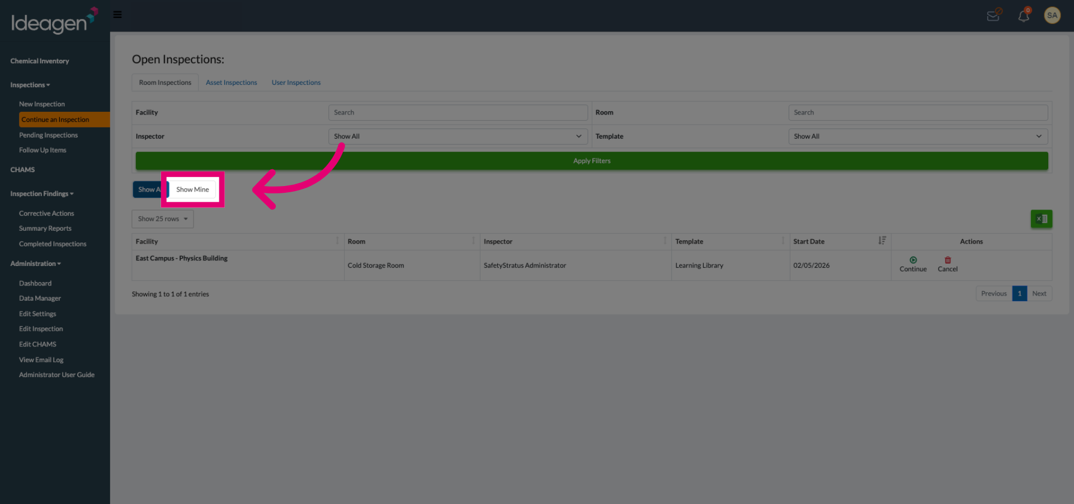Open Corrective Actions in the sidebar
Image resolution: width=1074 pixels, height=504 pixels.
46,213
